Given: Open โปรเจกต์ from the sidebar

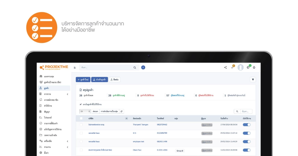Looking at the screenshot, I should click(x=48, y=118).
